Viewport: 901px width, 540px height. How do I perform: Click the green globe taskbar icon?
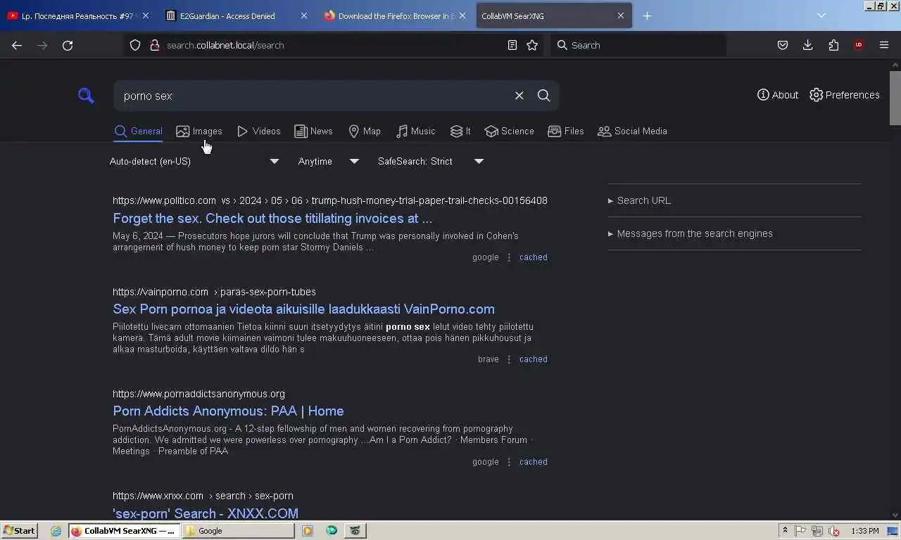coord(332,531)
